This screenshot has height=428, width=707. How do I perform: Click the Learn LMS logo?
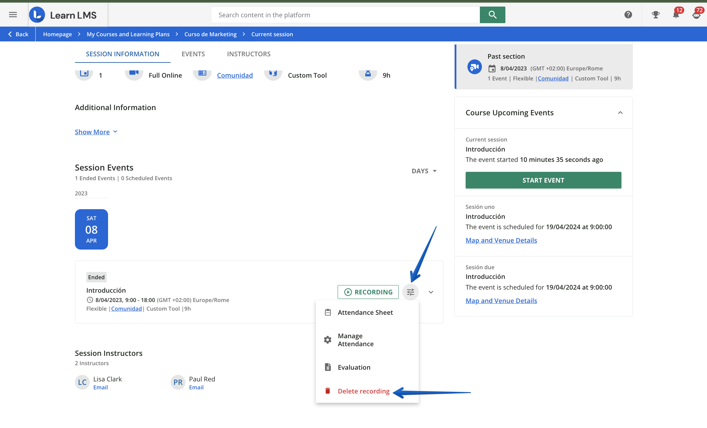[x=63, y=15]
